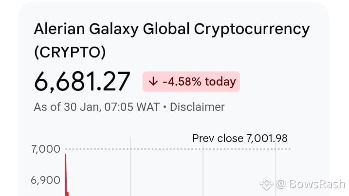Click the leftmost vertical chart gridline
349x196 pixels.
130,170
